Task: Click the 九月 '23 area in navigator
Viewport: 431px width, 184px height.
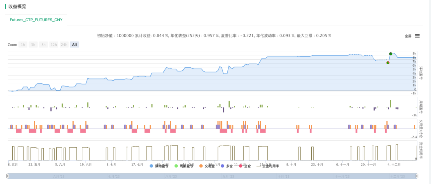Action: click(228, 177)
